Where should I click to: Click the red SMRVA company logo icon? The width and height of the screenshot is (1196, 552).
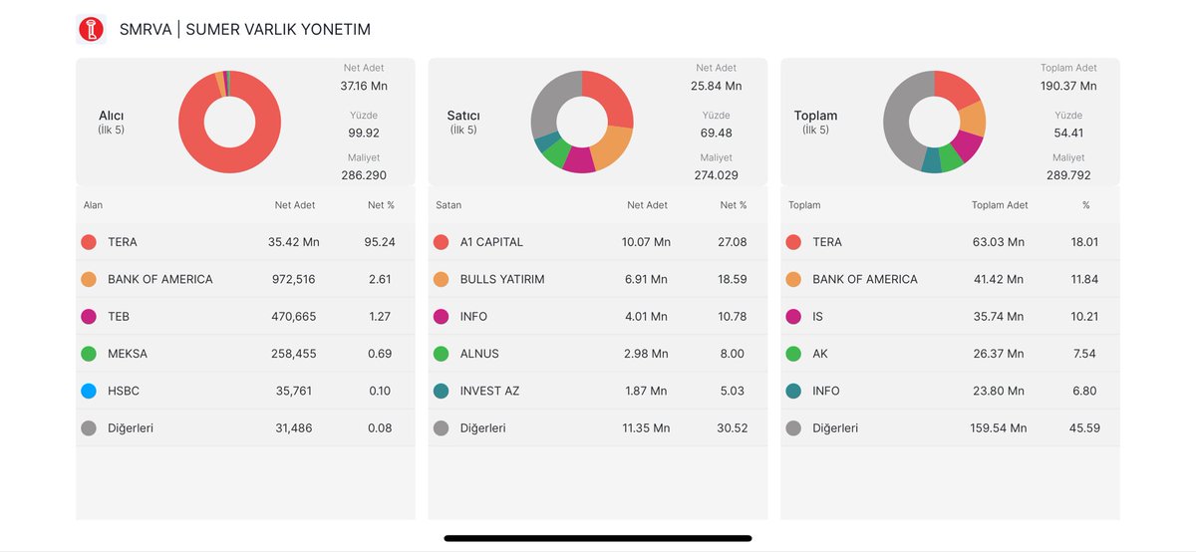(91, 30)
